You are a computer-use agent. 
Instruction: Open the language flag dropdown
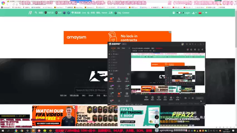click(201, 13)
